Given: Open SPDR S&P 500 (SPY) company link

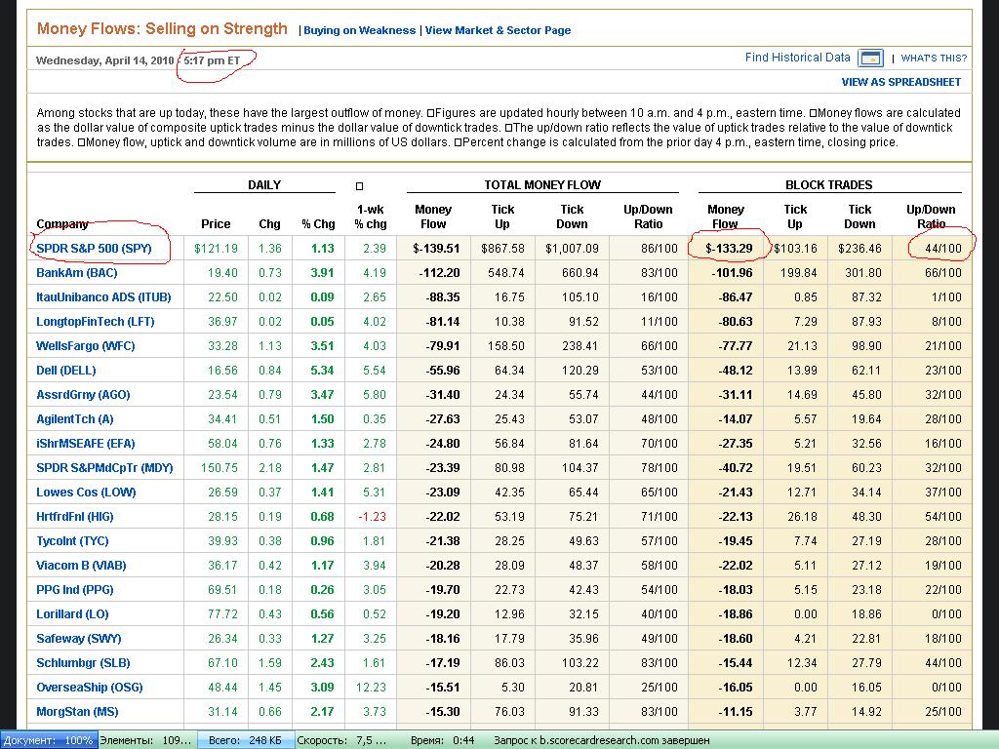Looking at the screenshot, I should [94, 249].
